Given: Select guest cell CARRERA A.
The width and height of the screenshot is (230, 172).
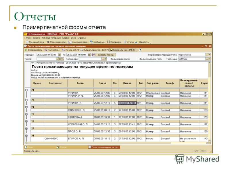Looking at the screenshot, I should 80,117.
